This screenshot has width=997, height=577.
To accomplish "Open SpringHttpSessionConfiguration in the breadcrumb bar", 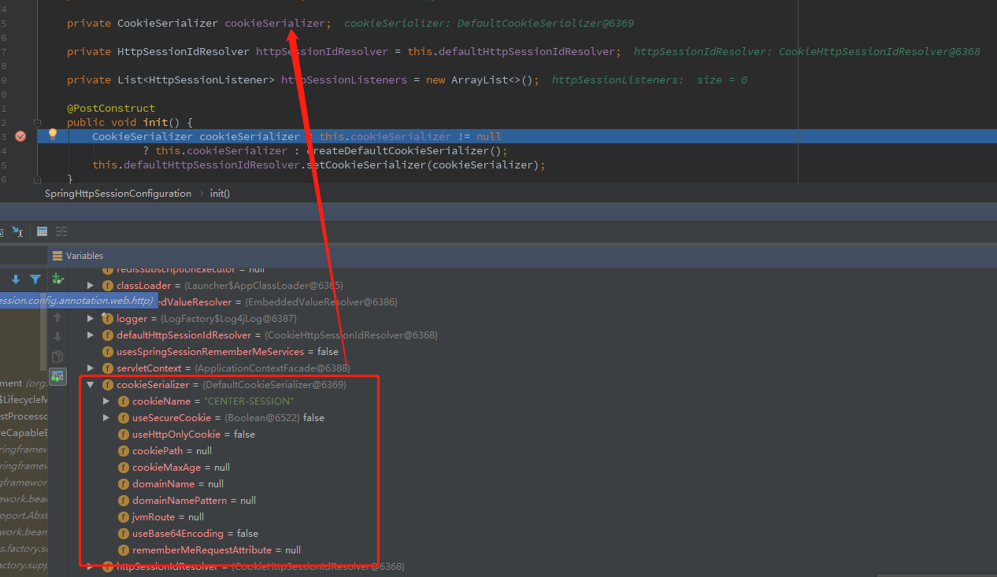I will [118, 194].
